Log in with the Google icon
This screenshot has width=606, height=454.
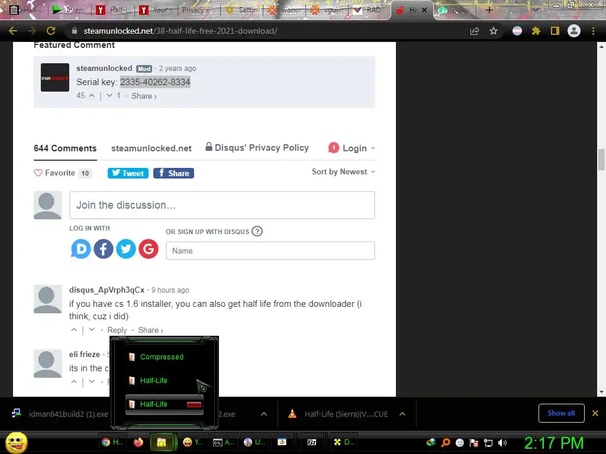coord(149,249)
